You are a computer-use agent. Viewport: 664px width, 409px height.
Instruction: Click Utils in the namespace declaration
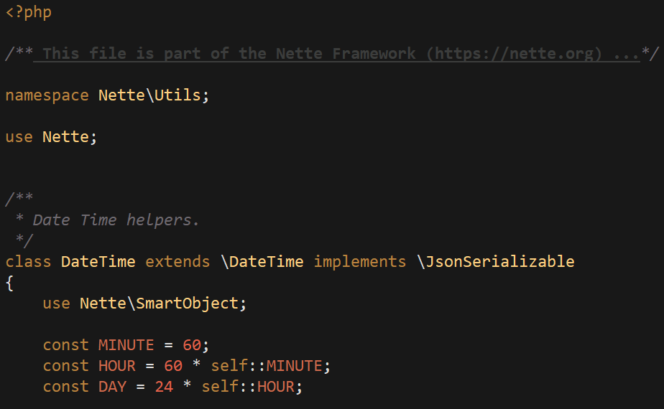click(178, 95)
